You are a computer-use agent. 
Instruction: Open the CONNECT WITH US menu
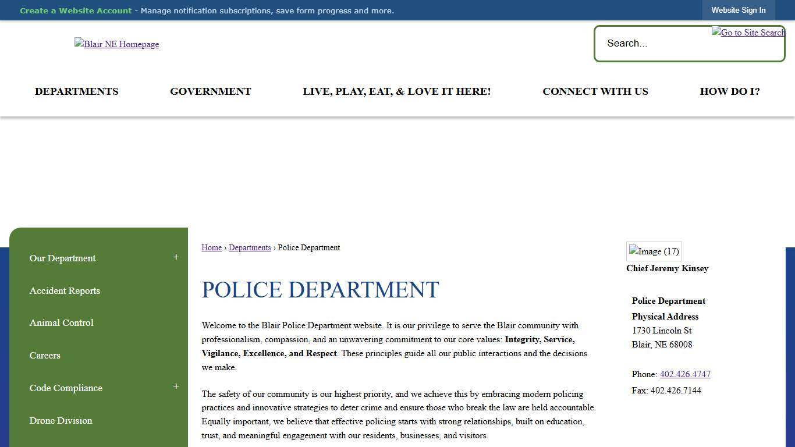595,91
